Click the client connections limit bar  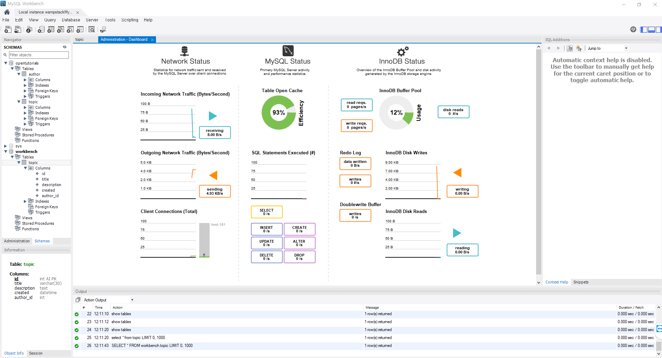tap(204, 240)
